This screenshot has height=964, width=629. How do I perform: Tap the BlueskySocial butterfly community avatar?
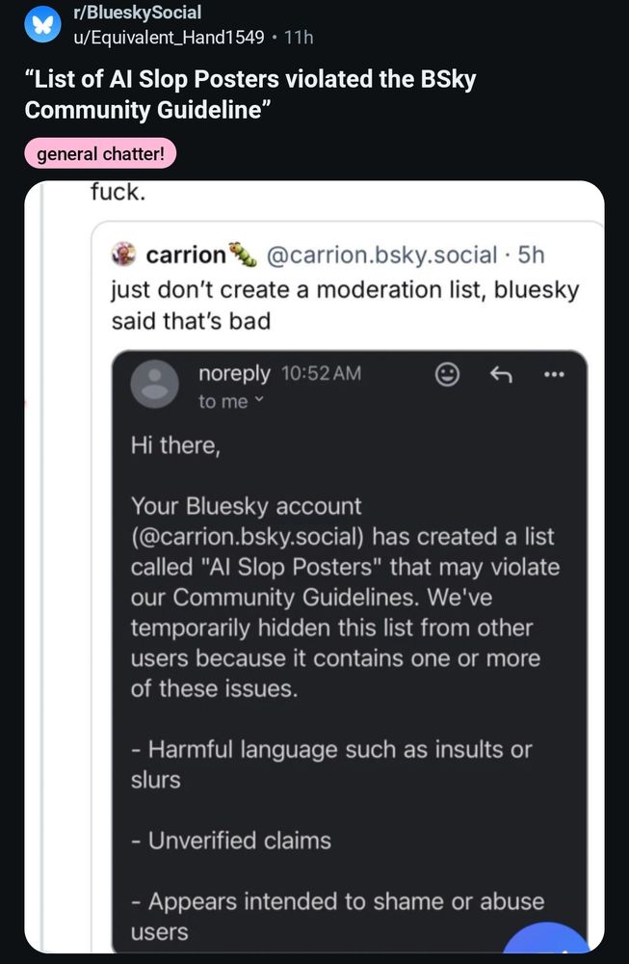point(40,26)
